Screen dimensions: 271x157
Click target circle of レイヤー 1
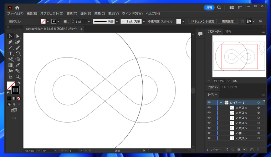click(x=259, y=103)
